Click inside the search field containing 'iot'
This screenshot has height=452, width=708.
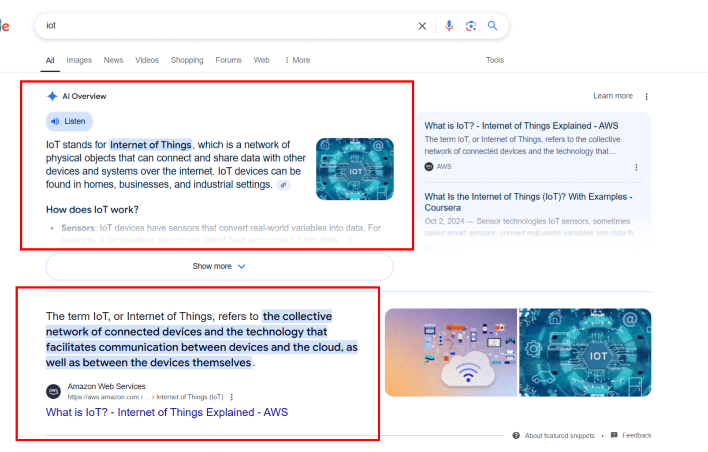[x=220, y=26]
